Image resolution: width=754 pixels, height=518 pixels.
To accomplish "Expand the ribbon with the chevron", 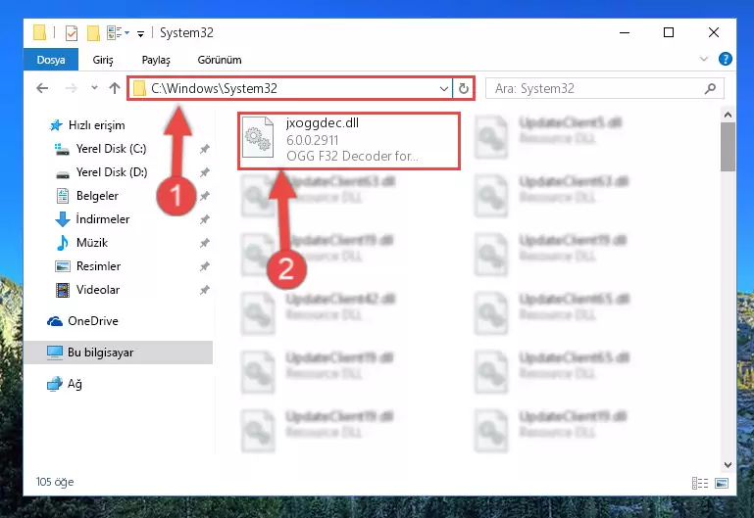I will 704,59.
